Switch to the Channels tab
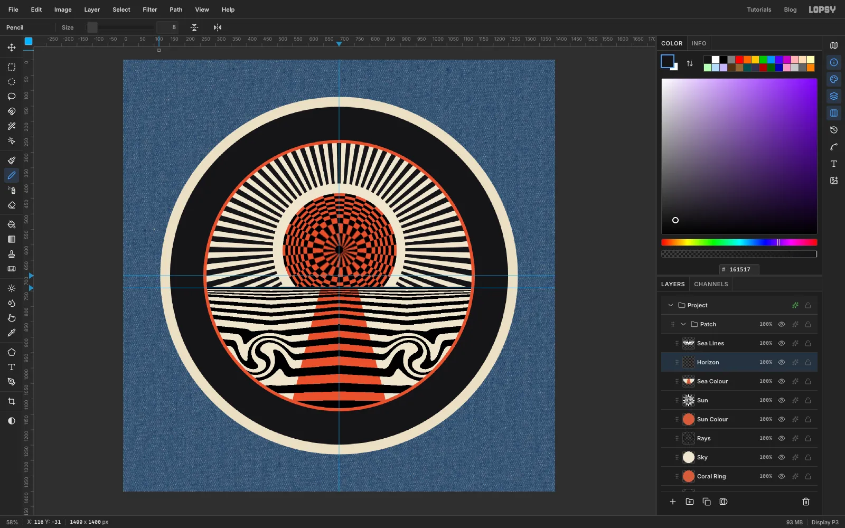The width and height of the screenshot is (845, 528). 711,284
